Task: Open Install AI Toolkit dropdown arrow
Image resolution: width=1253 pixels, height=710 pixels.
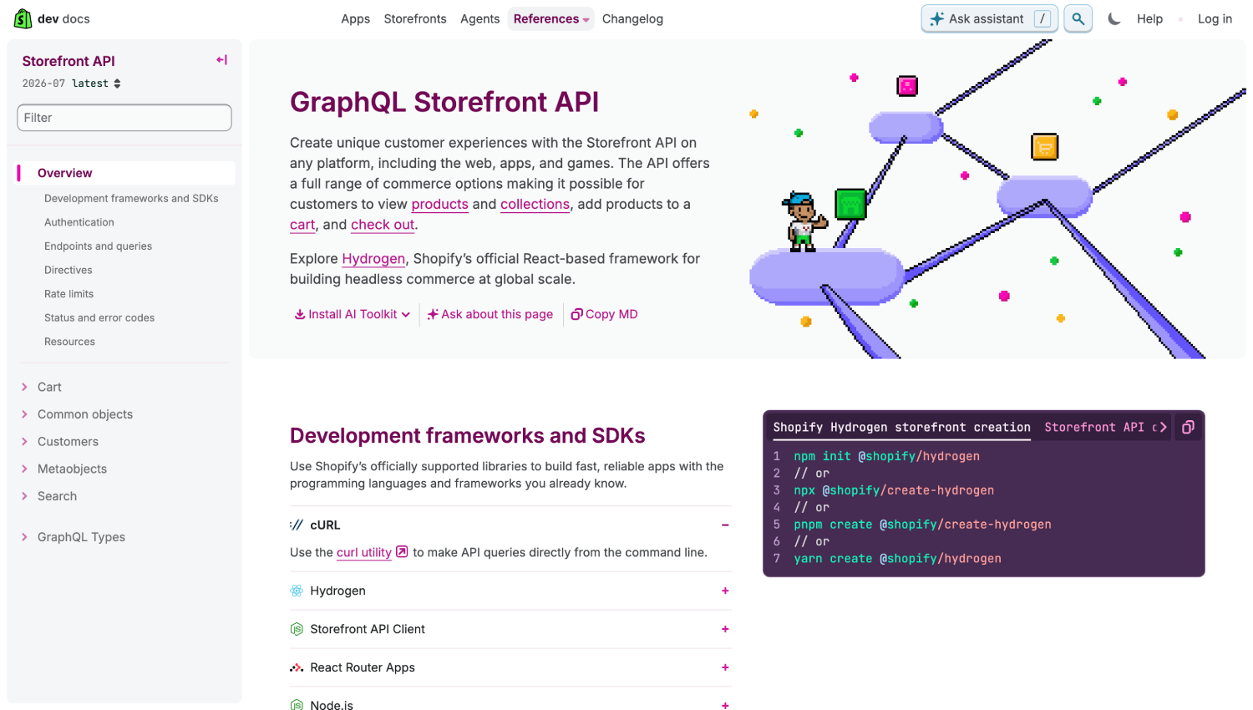Action: point(406,315)
